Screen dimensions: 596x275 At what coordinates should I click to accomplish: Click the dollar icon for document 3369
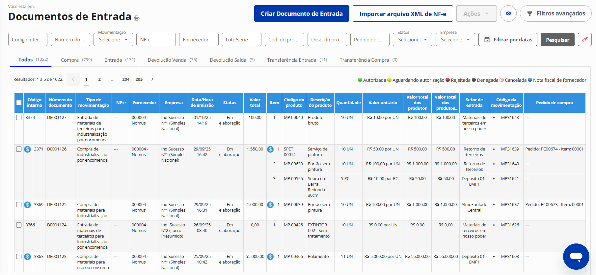[x=28, y=205]
